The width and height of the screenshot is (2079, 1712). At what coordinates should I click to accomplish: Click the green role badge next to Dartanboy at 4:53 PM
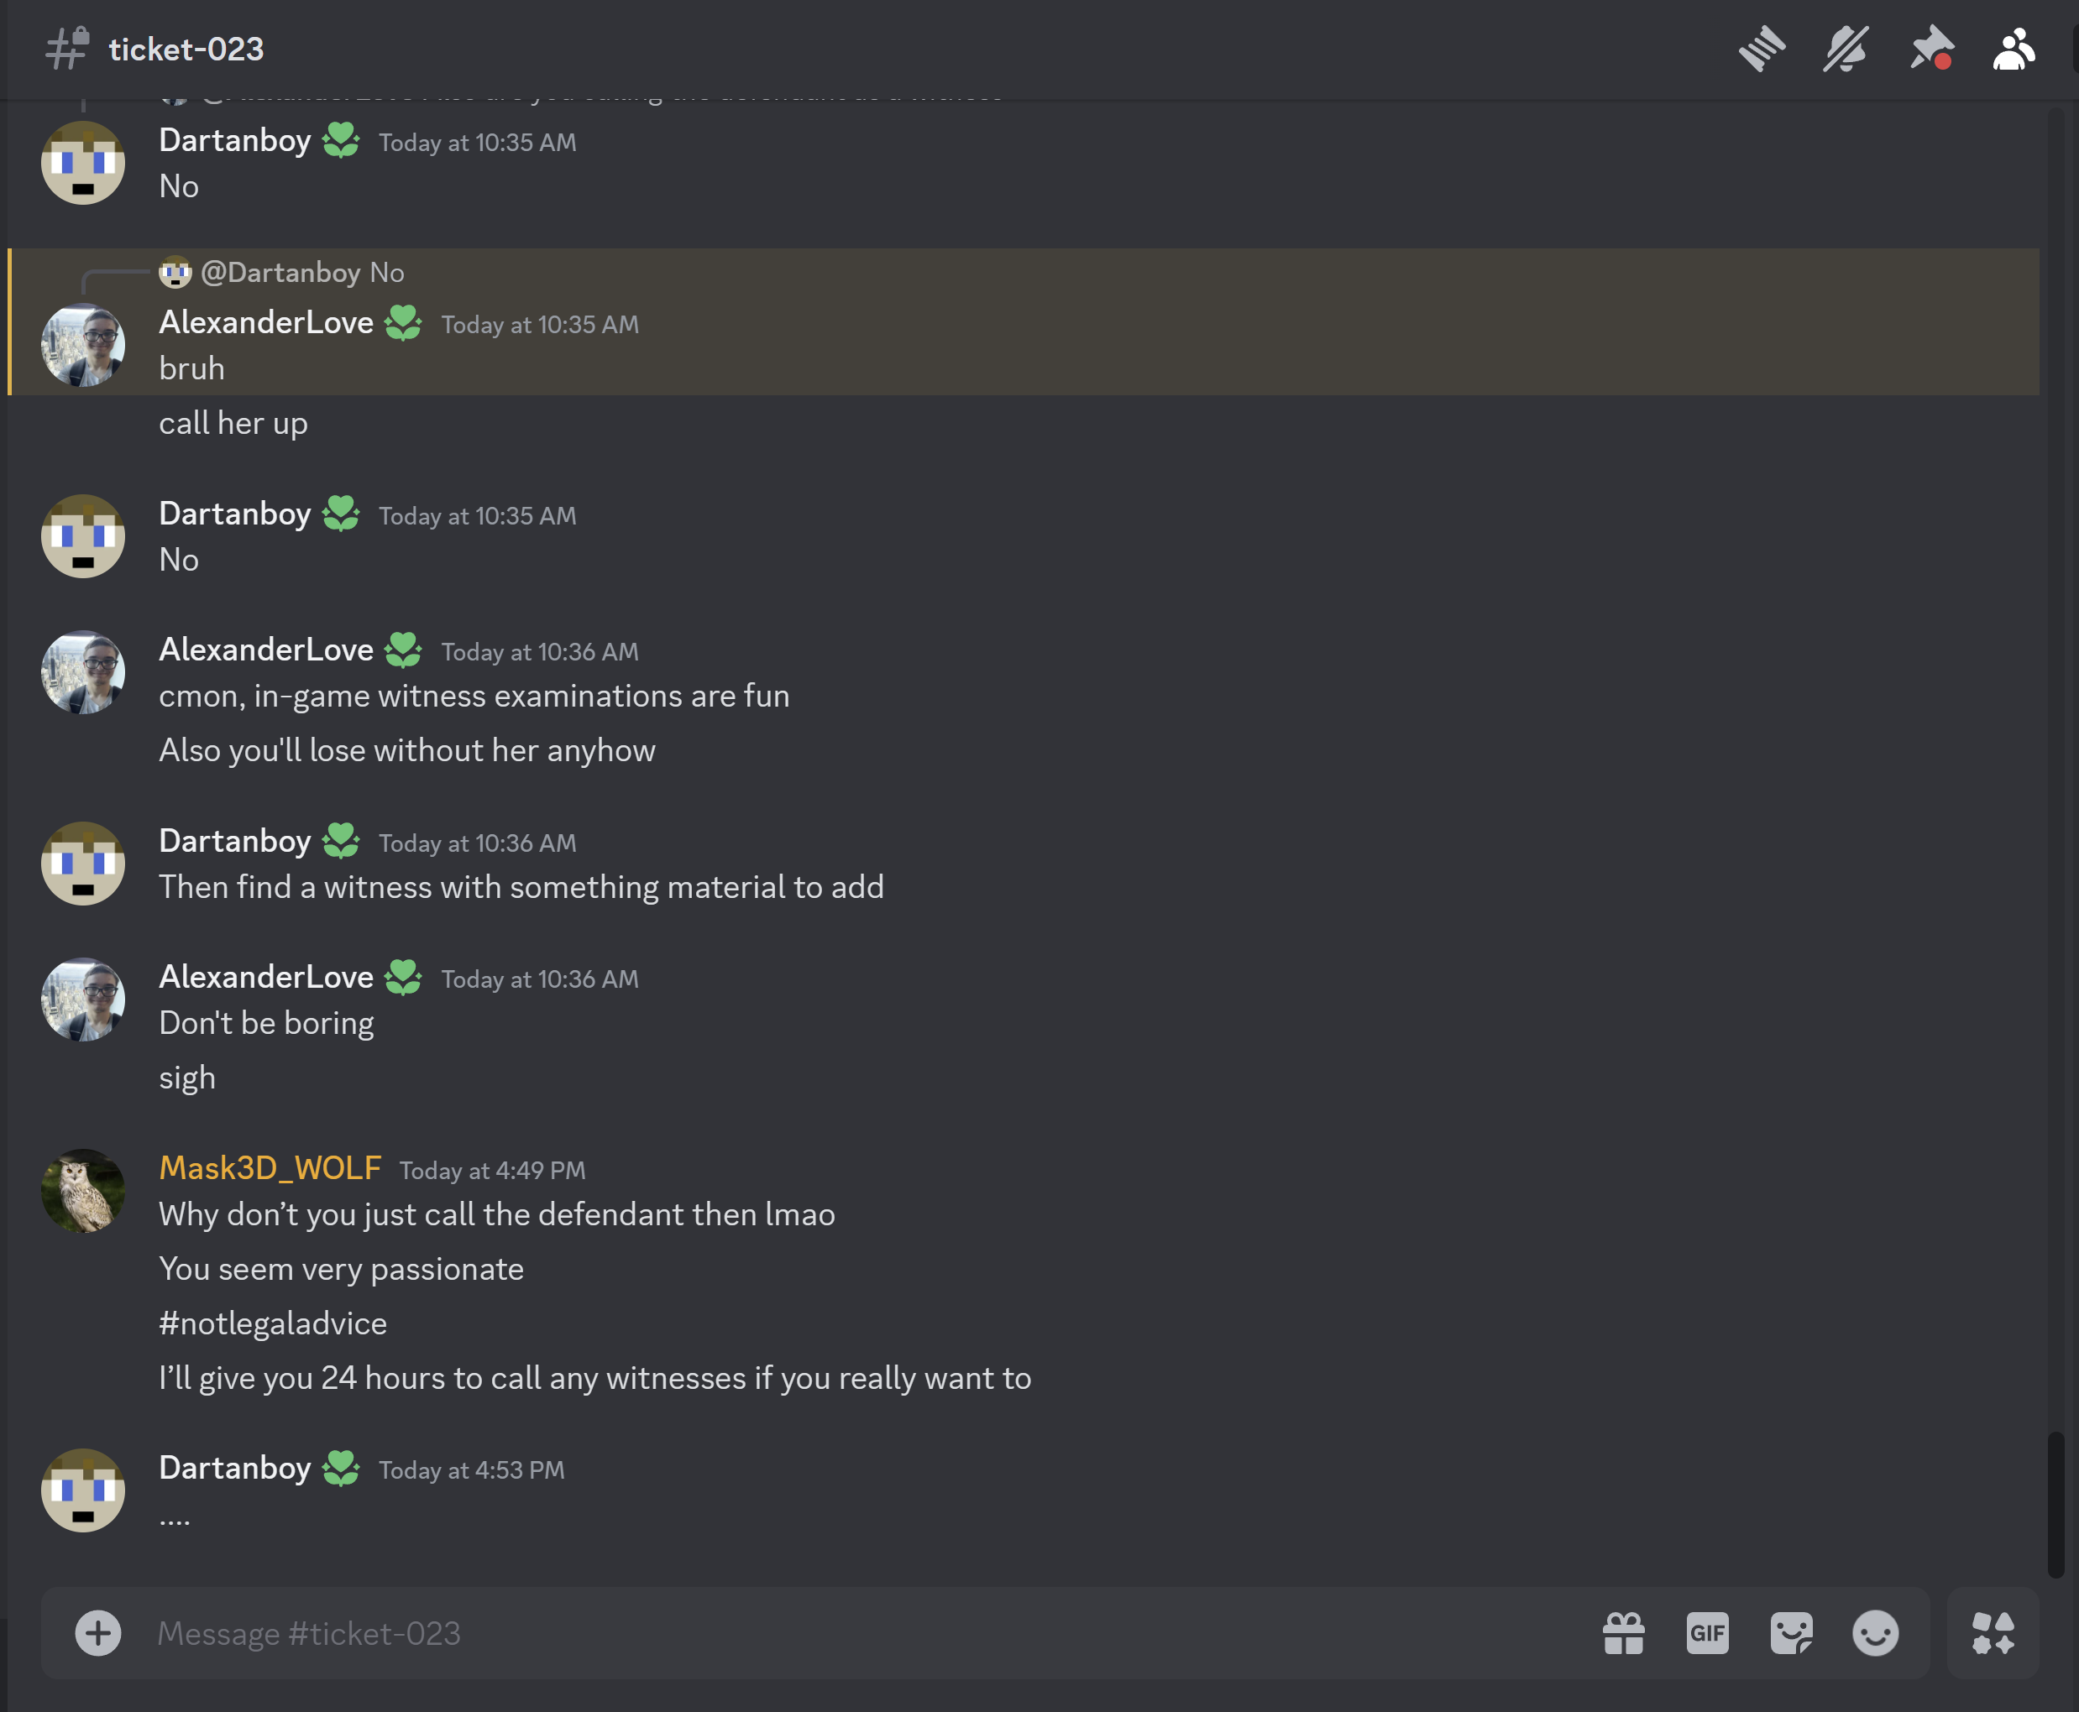click(x=342, y=1468)
